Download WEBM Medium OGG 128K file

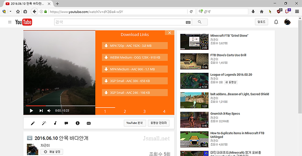(135, 57)
